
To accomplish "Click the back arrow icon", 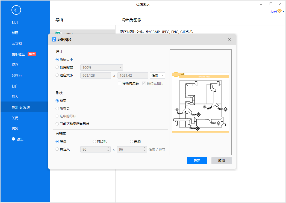I will tap(16, 10).
